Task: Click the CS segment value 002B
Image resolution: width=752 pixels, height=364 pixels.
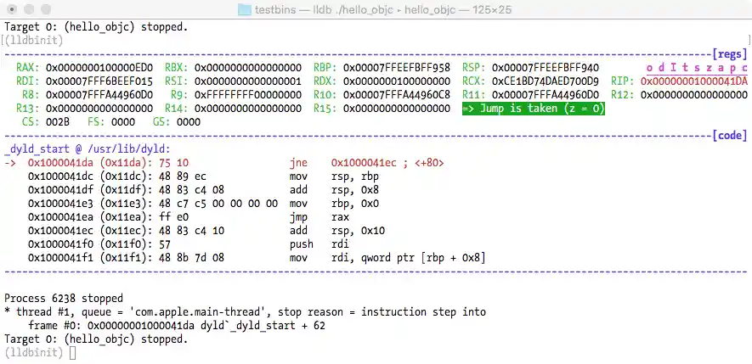Action: (58, 122)
